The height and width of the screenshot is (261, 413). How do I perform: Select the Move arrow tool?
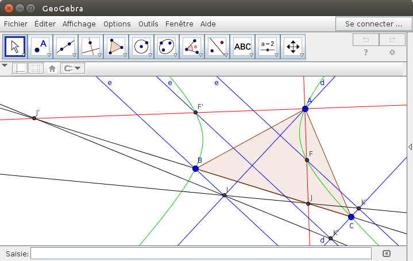click(x=15, y=46)
